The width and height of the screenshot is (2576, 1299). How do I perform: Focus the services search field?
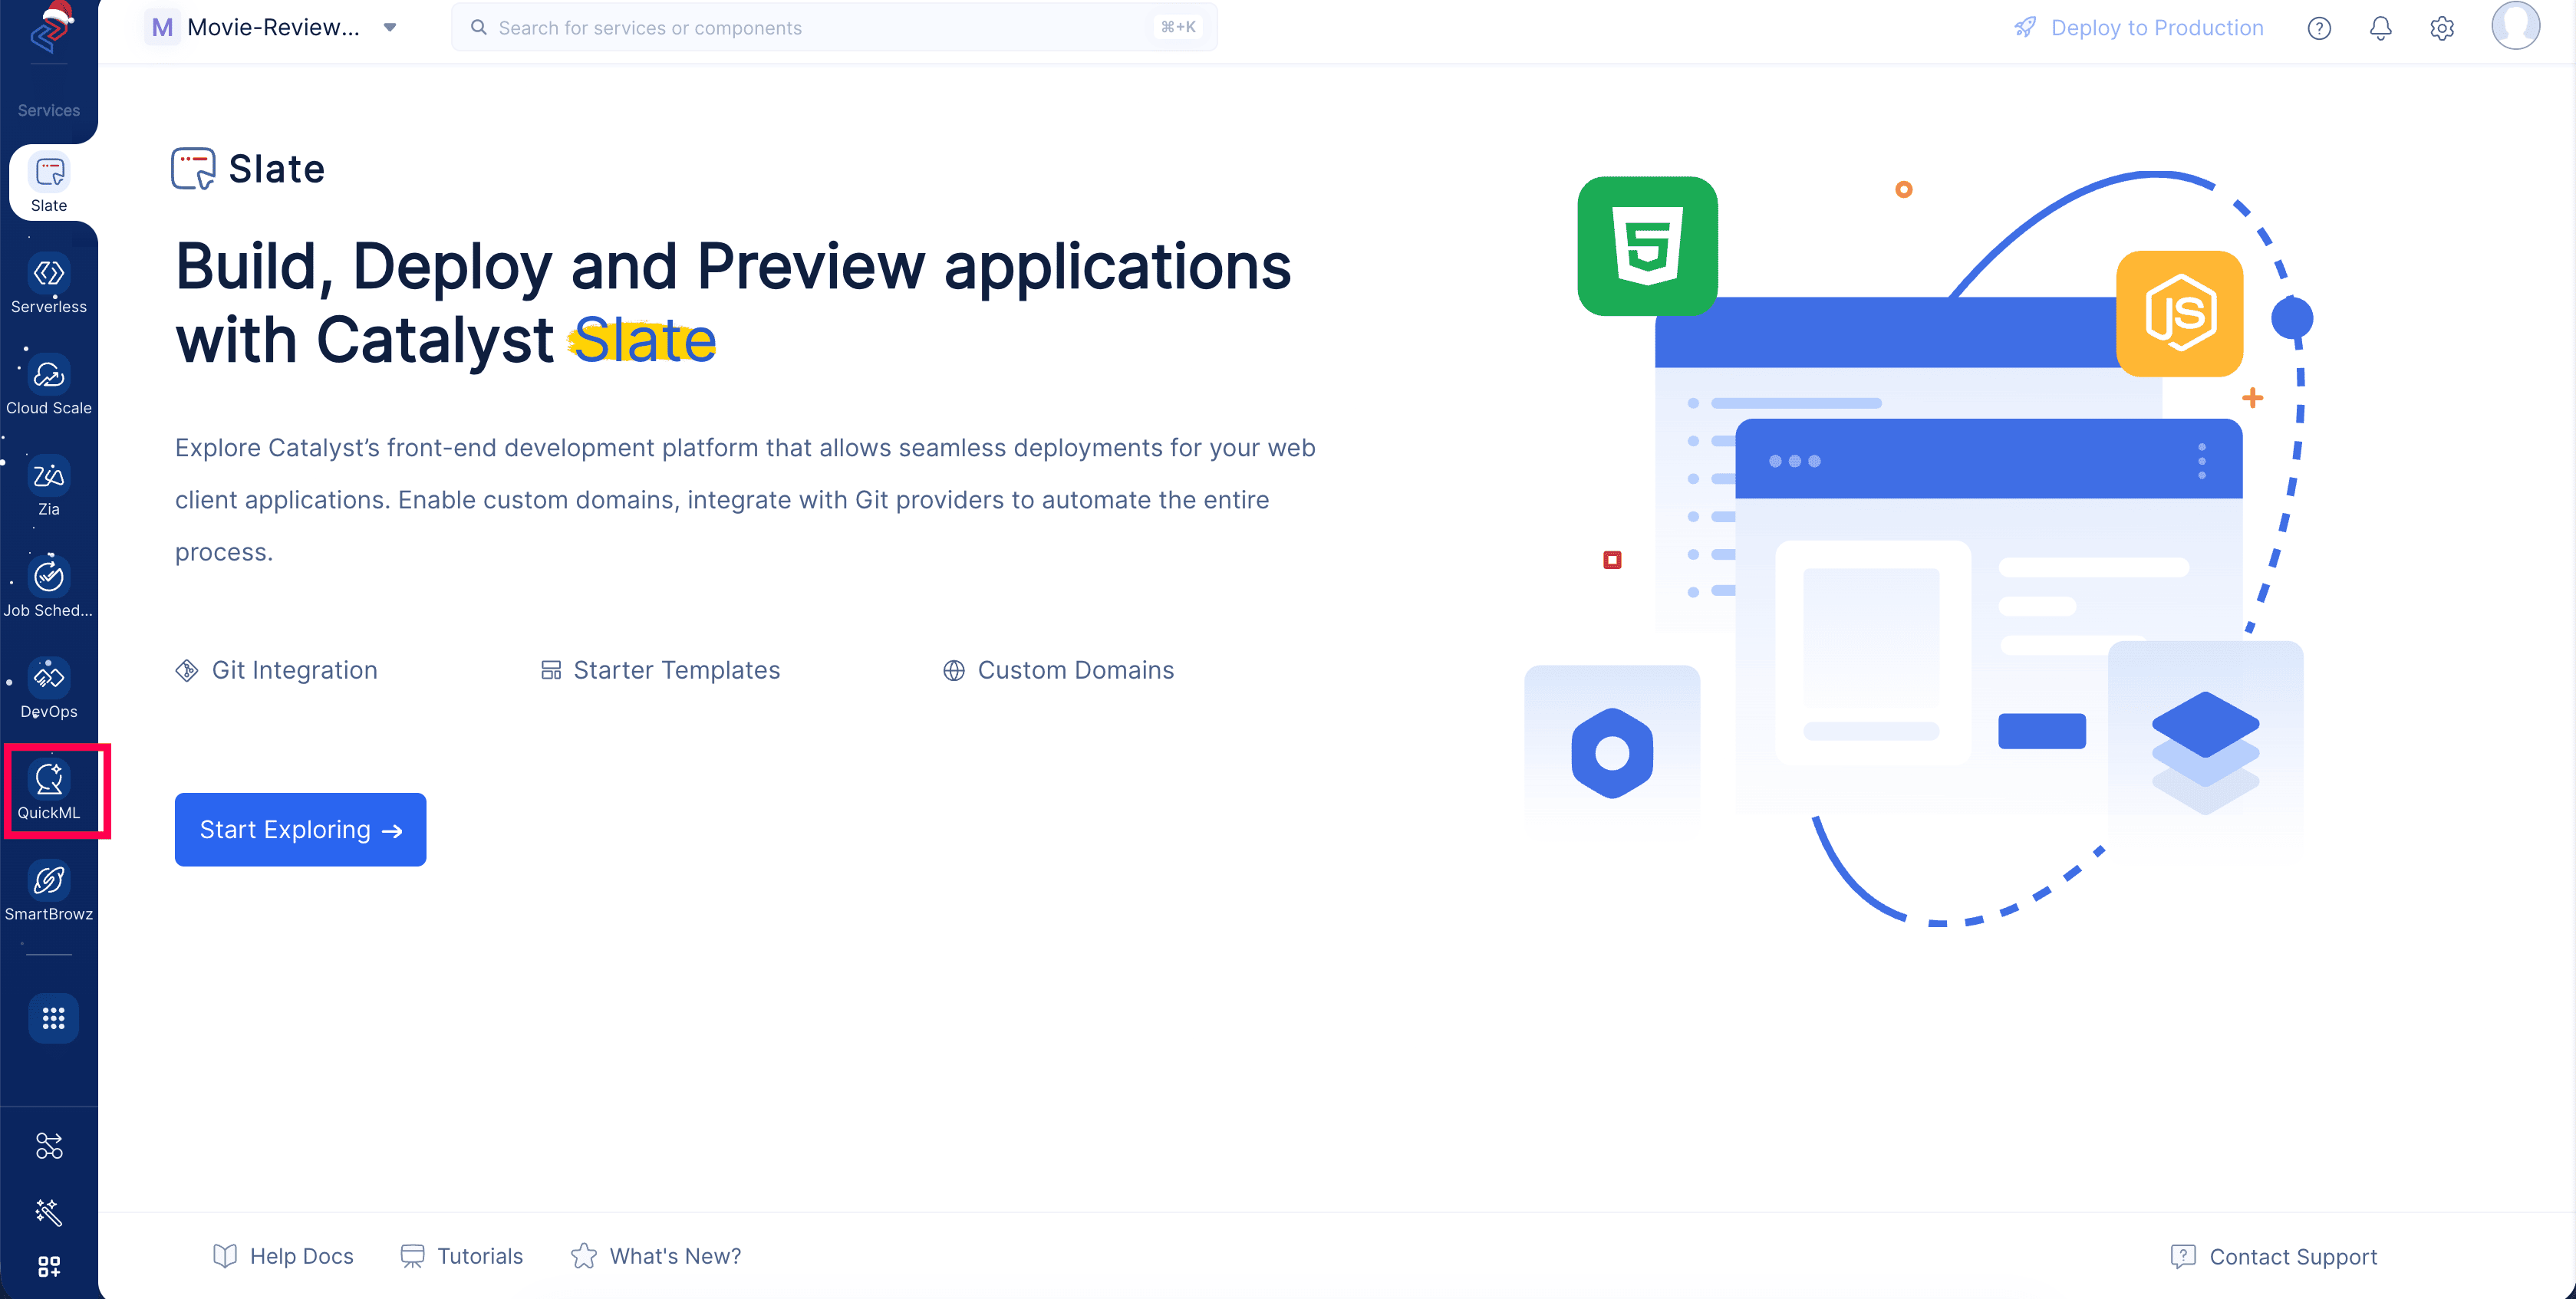tap(835, 27)
